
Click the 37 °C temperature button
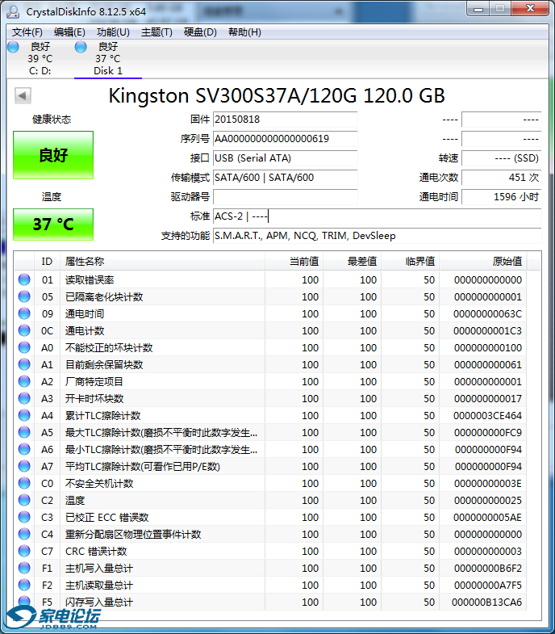(53, 225)
